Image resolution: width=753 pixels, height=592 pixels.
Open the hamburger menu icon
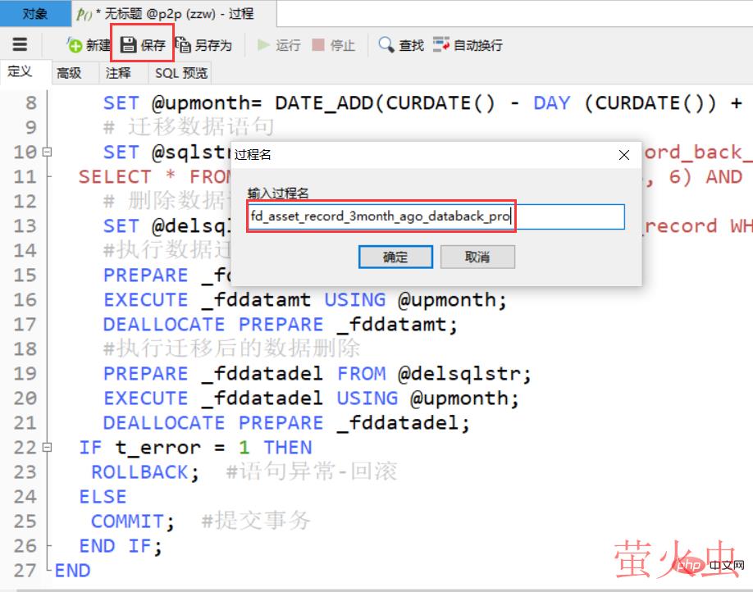(x=20, y=44)
